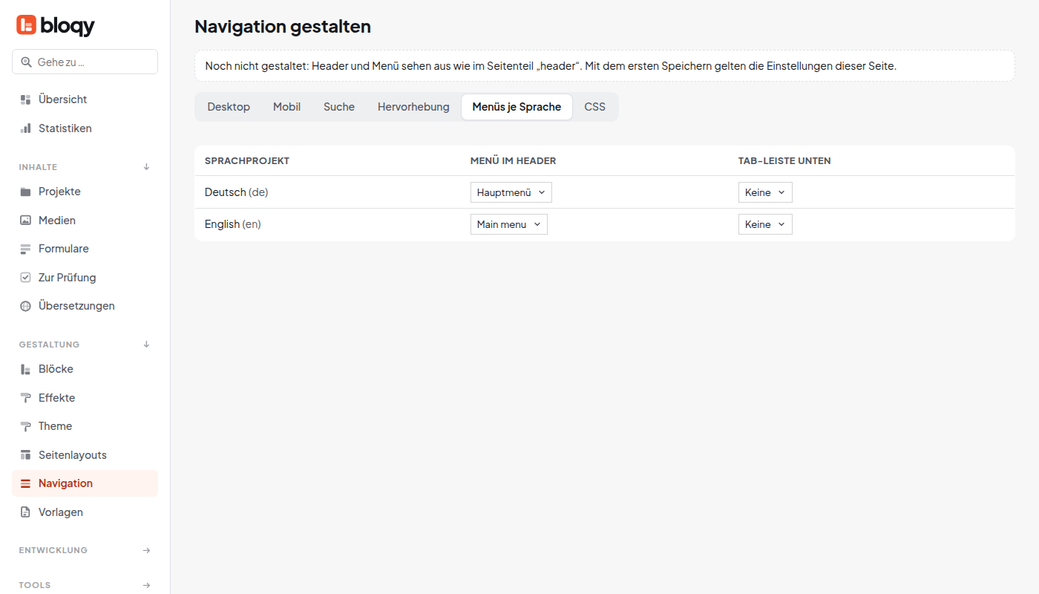Viewport: 1039px width, 594px height.
Task: Open the Übersetzungen page link
Action: 85,306
